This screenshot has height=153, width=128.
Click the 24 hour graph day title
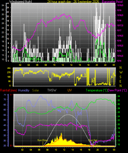(73, 2)
